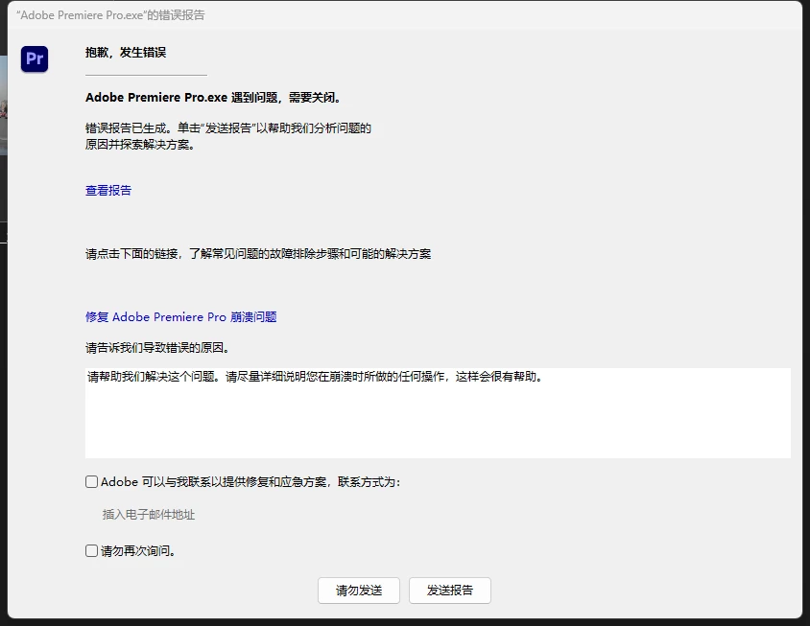Click the 抱歉，发生错误 heading
Image resolution: width=810 pixels, height=626 pixels.
[126, 53]
